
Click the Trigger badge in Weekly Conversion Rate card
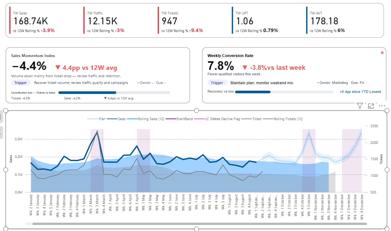217,83
